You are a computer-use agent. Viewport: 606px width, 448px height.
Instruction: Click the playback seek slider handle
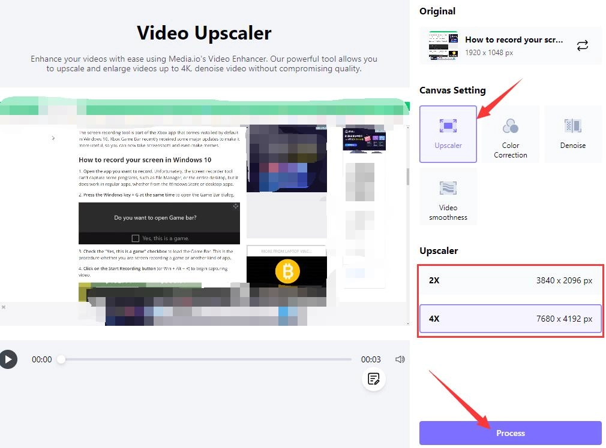coord(61,359)
